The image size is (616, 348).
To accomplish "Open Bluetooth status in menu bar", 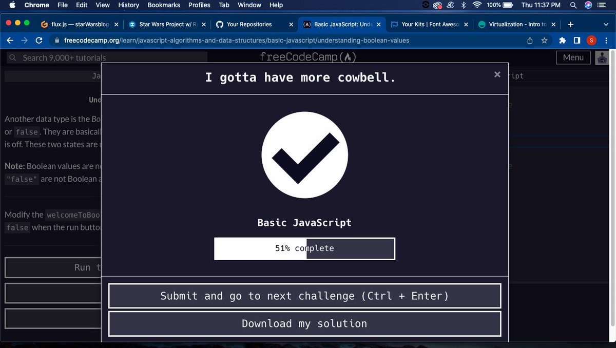I will click(x=463, y=5).
